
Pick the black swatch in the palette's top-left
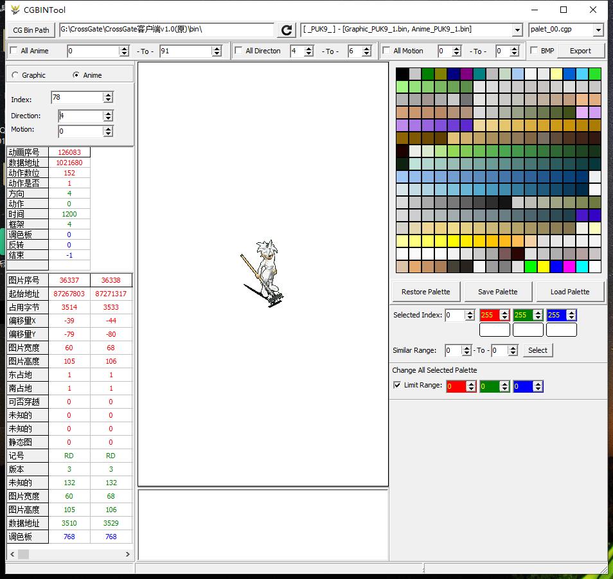402,74
